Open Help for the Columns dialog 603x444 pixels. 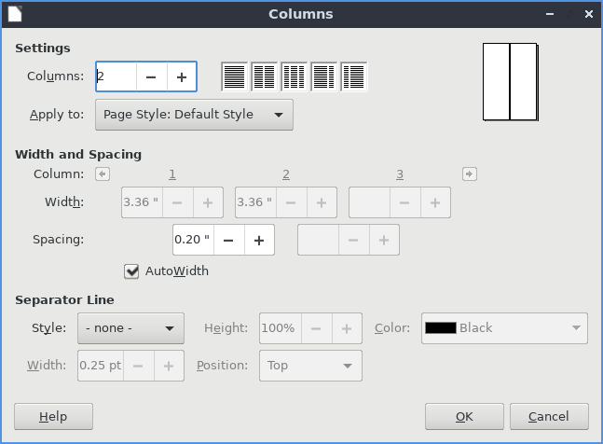tap(53, 416)
